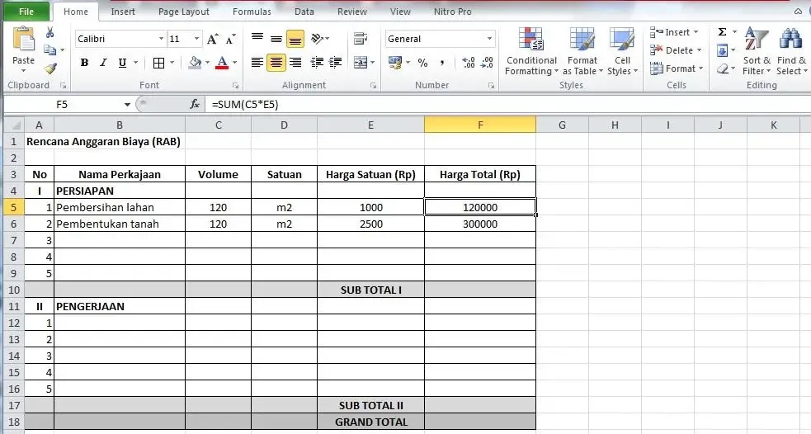Click the Format Painter brush icon
Image resolution: width=811 pixels, height=434 pixels.
click(50, 68)
